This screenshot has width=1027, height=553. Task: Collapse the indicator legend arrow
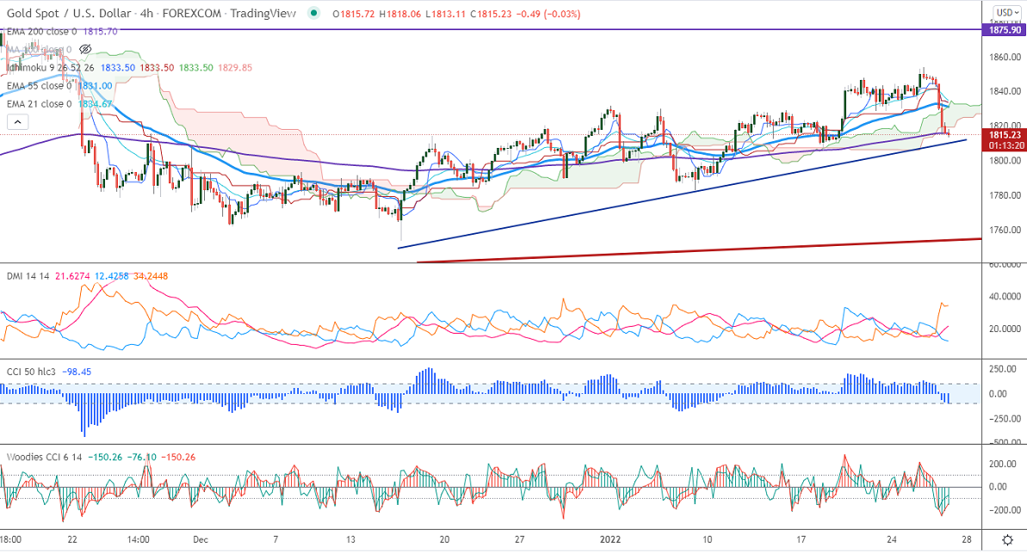[18, 122]
